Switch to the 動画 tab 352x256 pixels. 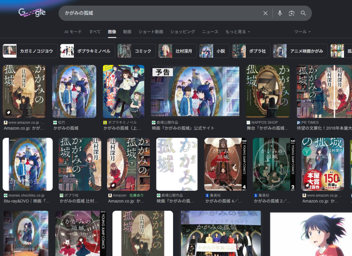(127, 32)
